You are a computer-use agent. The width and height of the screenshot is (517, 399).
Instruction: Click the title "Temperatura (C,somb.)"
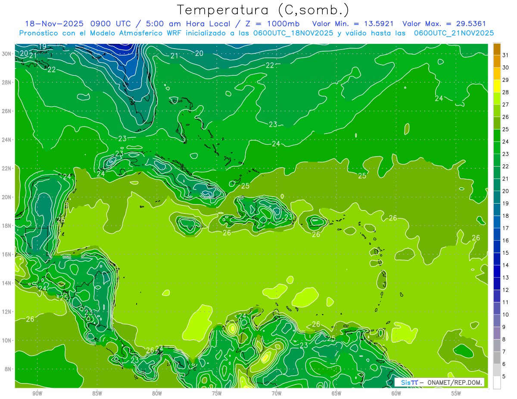click(x=263, y=10)
